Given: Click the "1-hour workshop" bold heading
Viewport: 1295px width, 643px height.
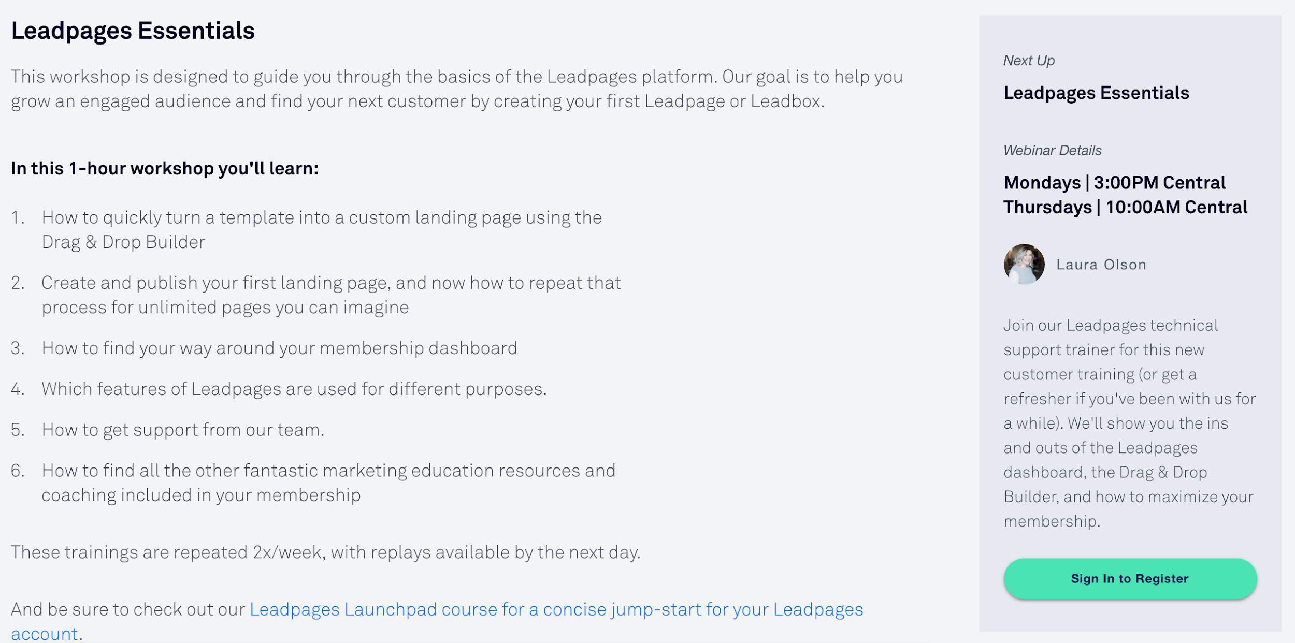Looking at the screenshot, I should tap(165, 167).
